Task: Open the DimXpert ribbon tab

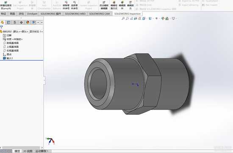Action: pyautogui.click(x=32, y=14)
